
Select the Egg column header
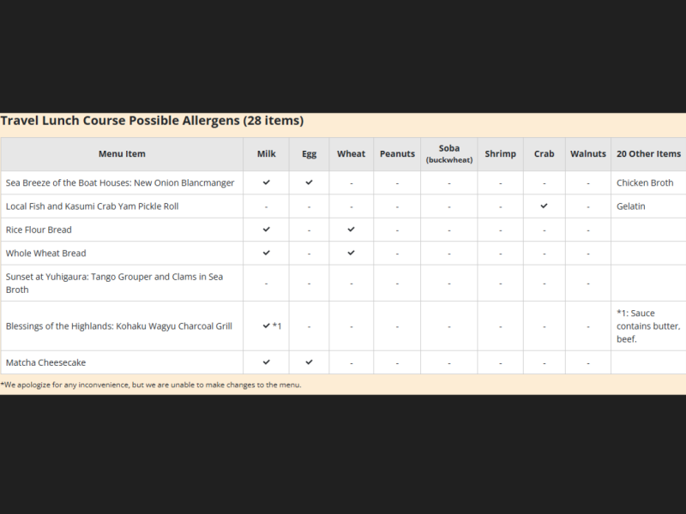pyautogui.click(x=309, y=154)
